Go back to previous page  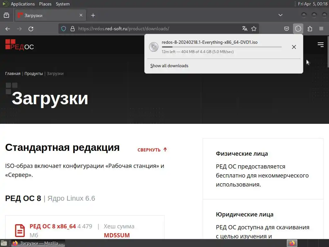(8, 29)
